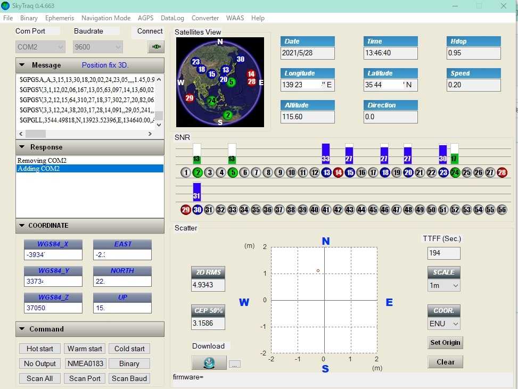Click satellite 30 in the lower SNR row

tap(198, 210)
